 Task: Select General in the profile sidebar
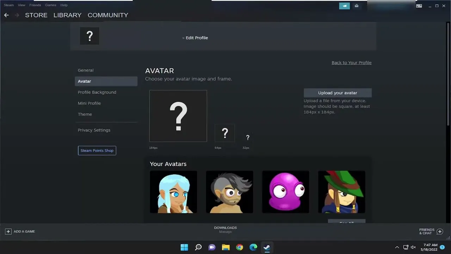106,70
